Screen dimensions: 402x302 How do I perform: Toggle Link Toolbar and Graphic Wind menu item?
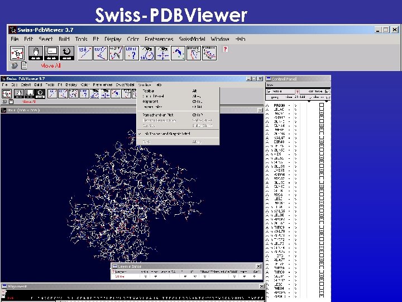(x=166, y=134)
